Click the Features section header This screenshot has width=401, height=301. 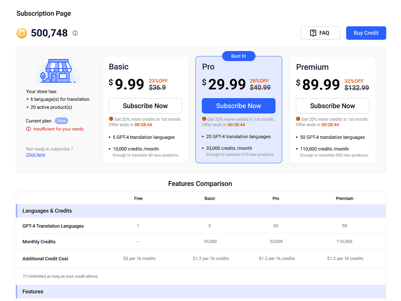click(x=201, y=292)
